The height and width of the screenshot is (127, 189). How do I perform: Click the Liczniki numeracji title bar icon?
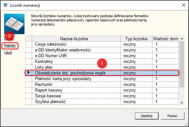[x=5, y=5]
